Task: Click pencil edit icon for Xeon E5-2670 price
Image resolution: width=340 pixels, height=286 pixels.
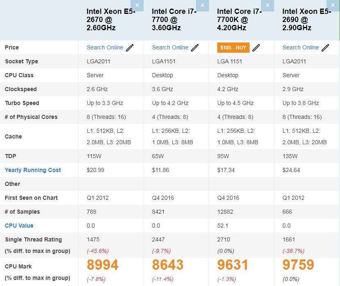Action: point(130,48)
